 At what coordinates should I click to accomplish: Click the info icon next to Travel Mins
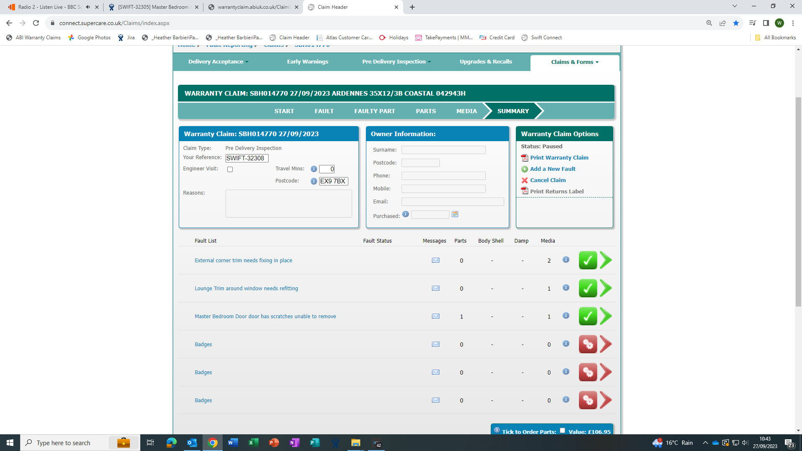314,169
